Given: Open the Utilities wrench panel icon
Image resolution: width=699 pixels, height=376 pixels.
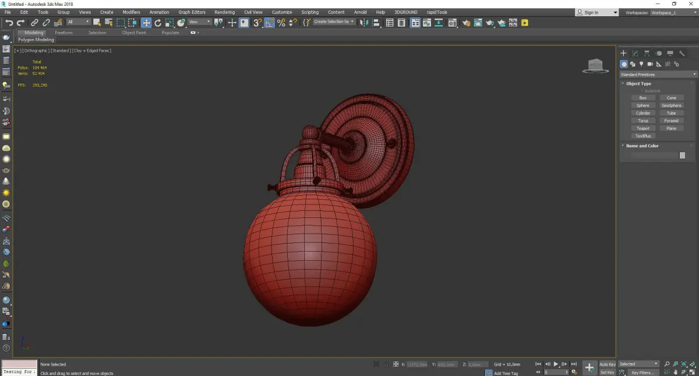Looking at the screenshot, I should click(x=682, y=53).
